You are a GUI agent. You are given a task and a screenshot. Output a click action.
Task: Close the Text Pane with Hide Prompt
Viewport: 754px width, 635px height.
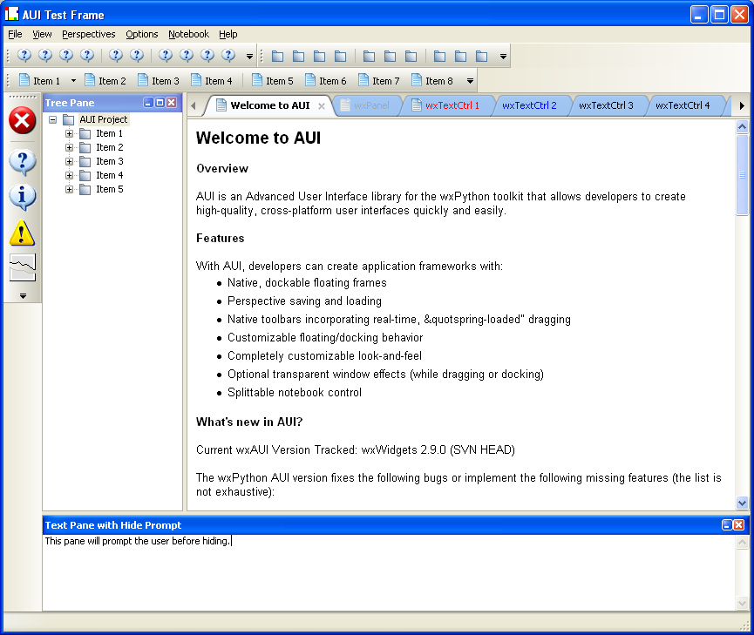[739, 525]
